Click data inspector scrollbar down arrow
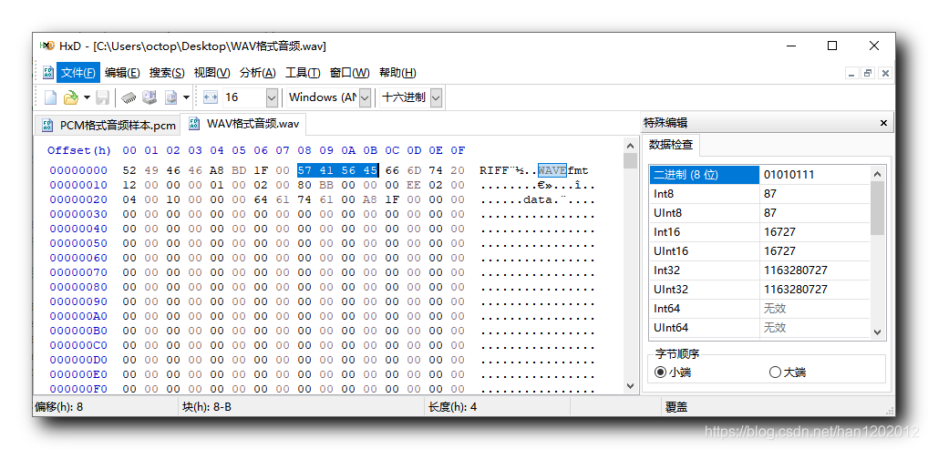928x449 pixels. pyautogui.click(x=877, y=332)
